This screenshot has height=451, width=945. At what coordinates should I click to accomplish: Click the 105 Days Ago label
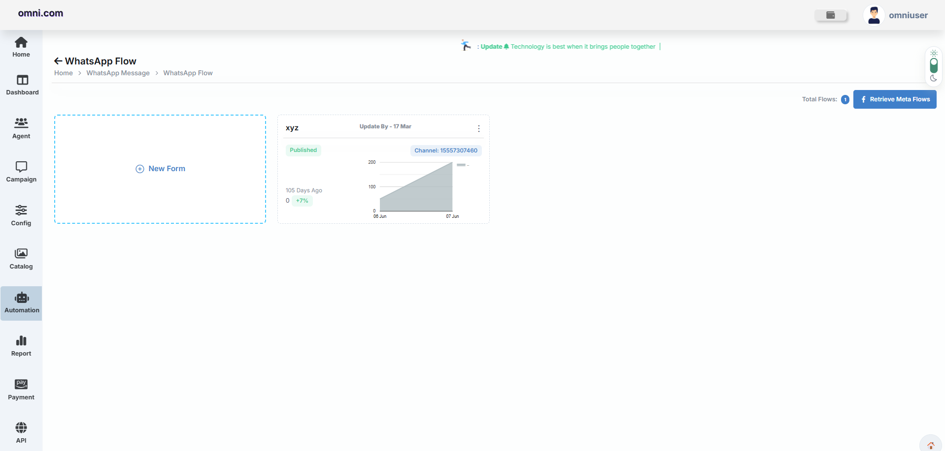[304, 190]
